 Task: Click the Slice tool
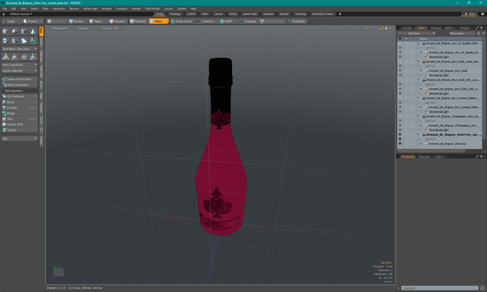[x=20, y=119]
